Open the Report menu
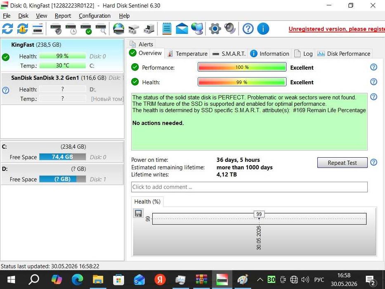Image resolution: width=385 pixels, height=289 pixels. 63,16
